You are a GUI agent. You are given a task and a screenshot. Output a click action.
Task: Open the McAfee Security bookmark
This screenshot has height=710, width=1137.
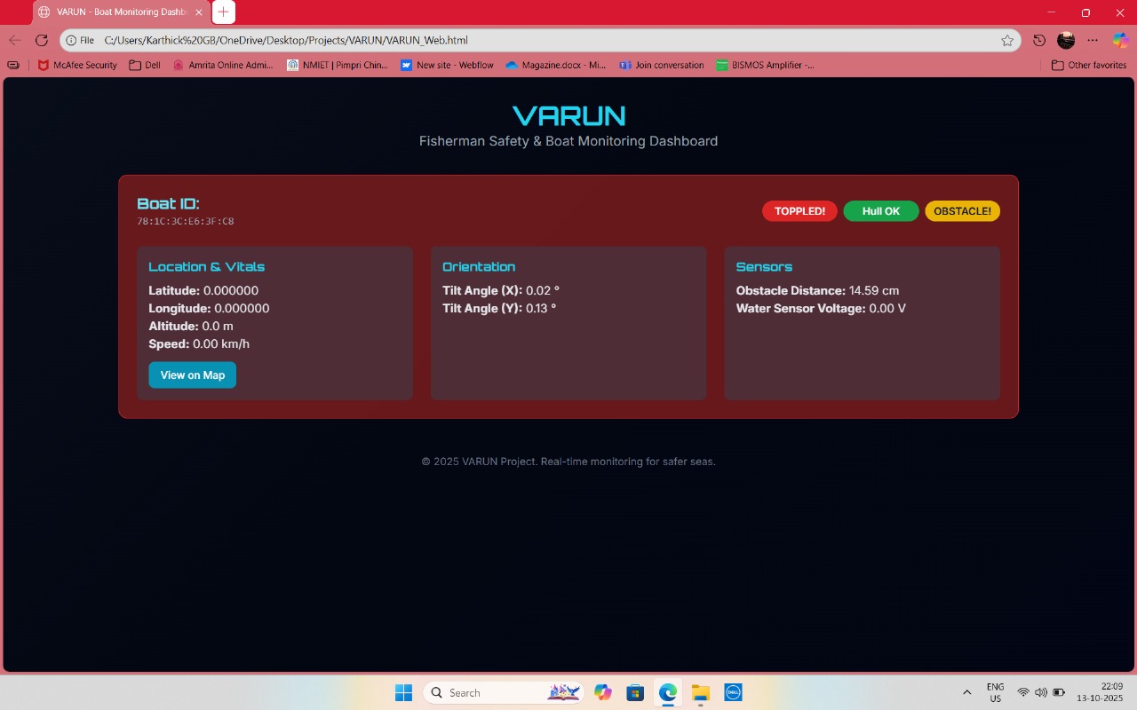tap(77, 65)
